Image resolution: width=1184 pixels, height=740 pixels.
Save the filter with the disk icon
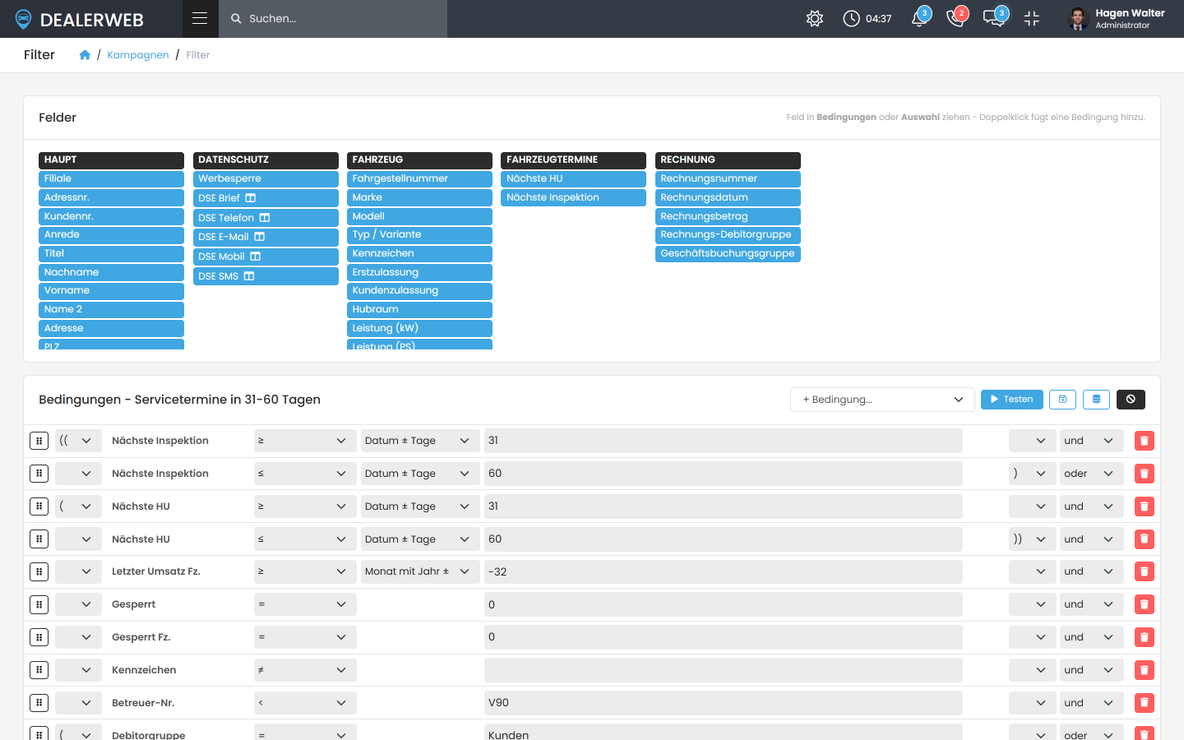click(1062, 400)
